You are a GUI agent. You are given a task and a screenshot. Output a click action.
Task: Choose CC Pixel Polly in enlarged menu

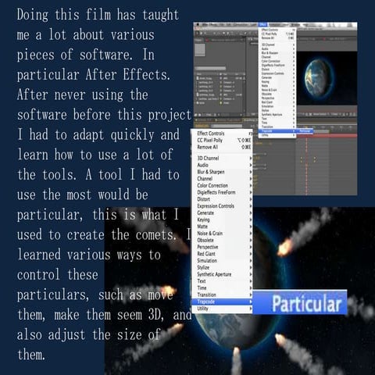(x=222, y=140)
